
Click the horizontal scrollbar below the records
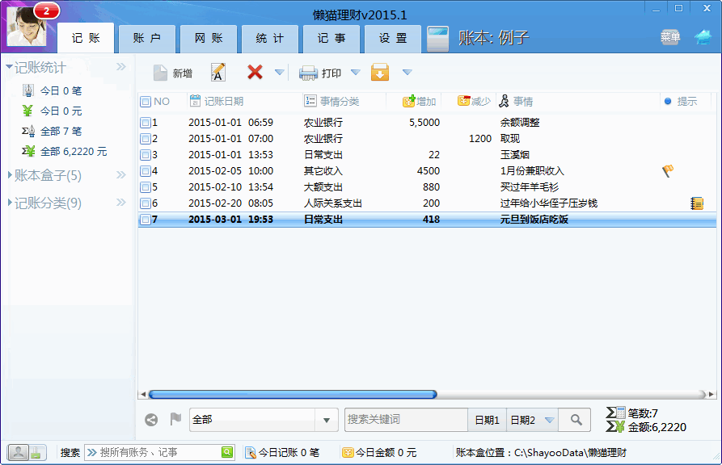coord(291,394)
